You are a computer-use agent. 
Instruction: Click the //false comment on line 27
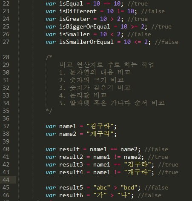(166, 42)
